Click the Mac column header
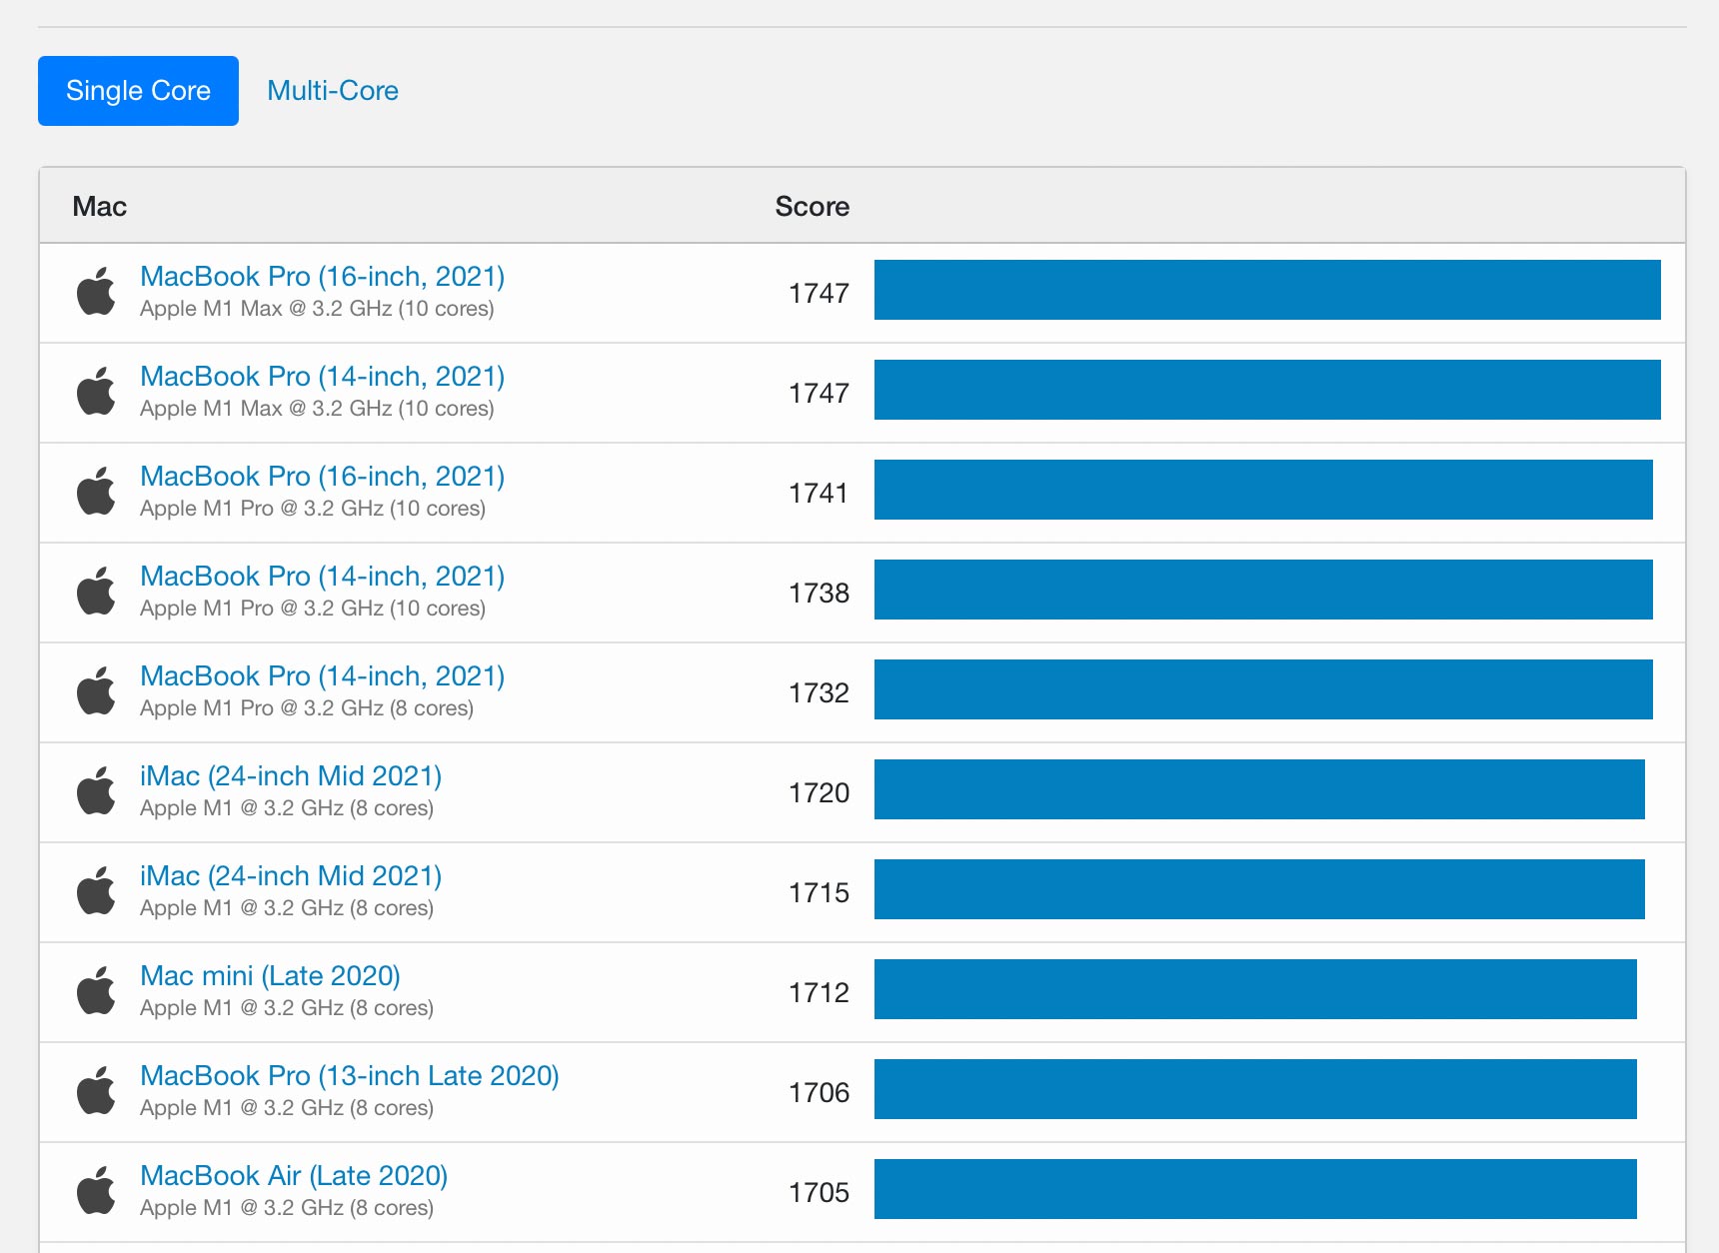Image resolution: width=1719 pixels, height=1253 pixels. (100, 207)
